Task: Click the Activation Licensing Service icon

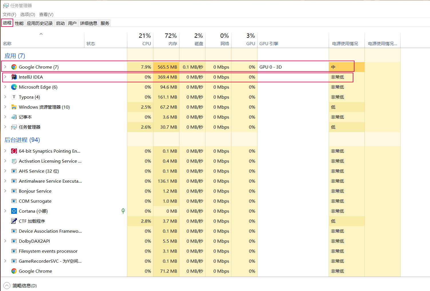Action: tap(14, 161)
